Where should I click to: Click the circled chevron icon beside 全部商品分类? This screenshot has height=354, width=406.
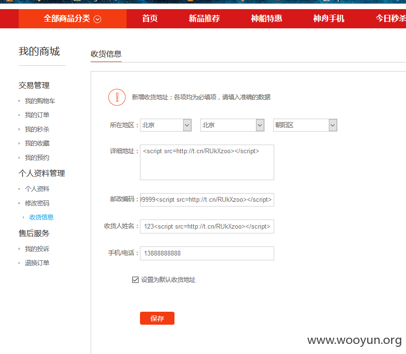point(97,19)
